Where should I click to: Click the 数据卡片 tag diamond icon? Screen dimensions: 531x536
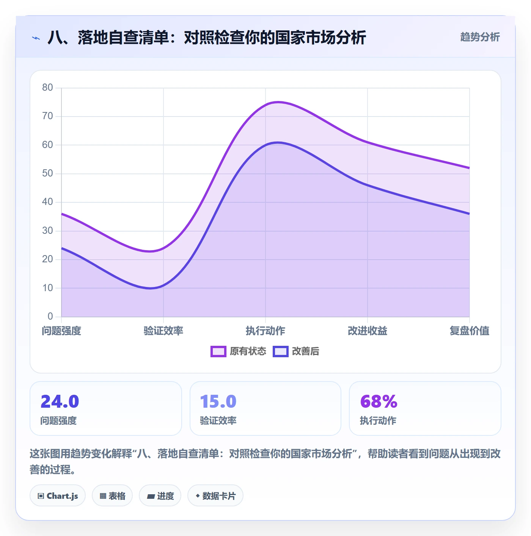click(198, 496)
